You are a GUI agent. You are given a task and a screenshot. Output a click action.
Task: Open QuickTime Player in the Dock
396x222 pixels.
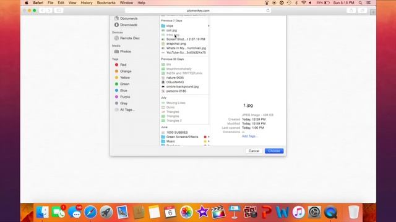click(330, 212)
